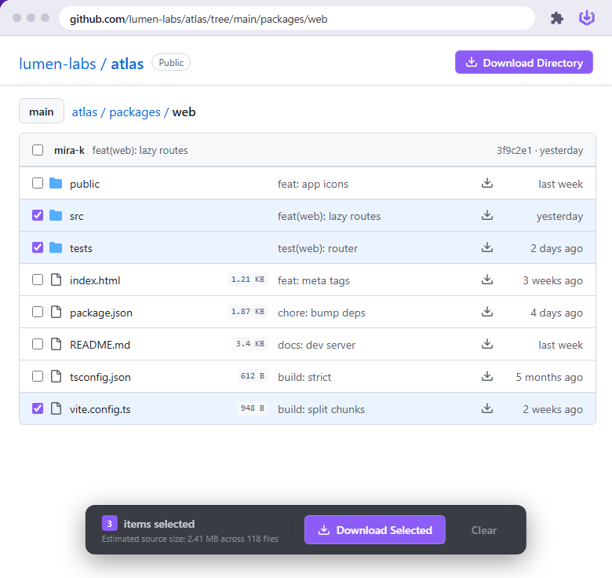The height and width of the screenshot is (578, 612).
Task: Open the README.md file name
Action: pyautogui.click(x=100, y=345)
